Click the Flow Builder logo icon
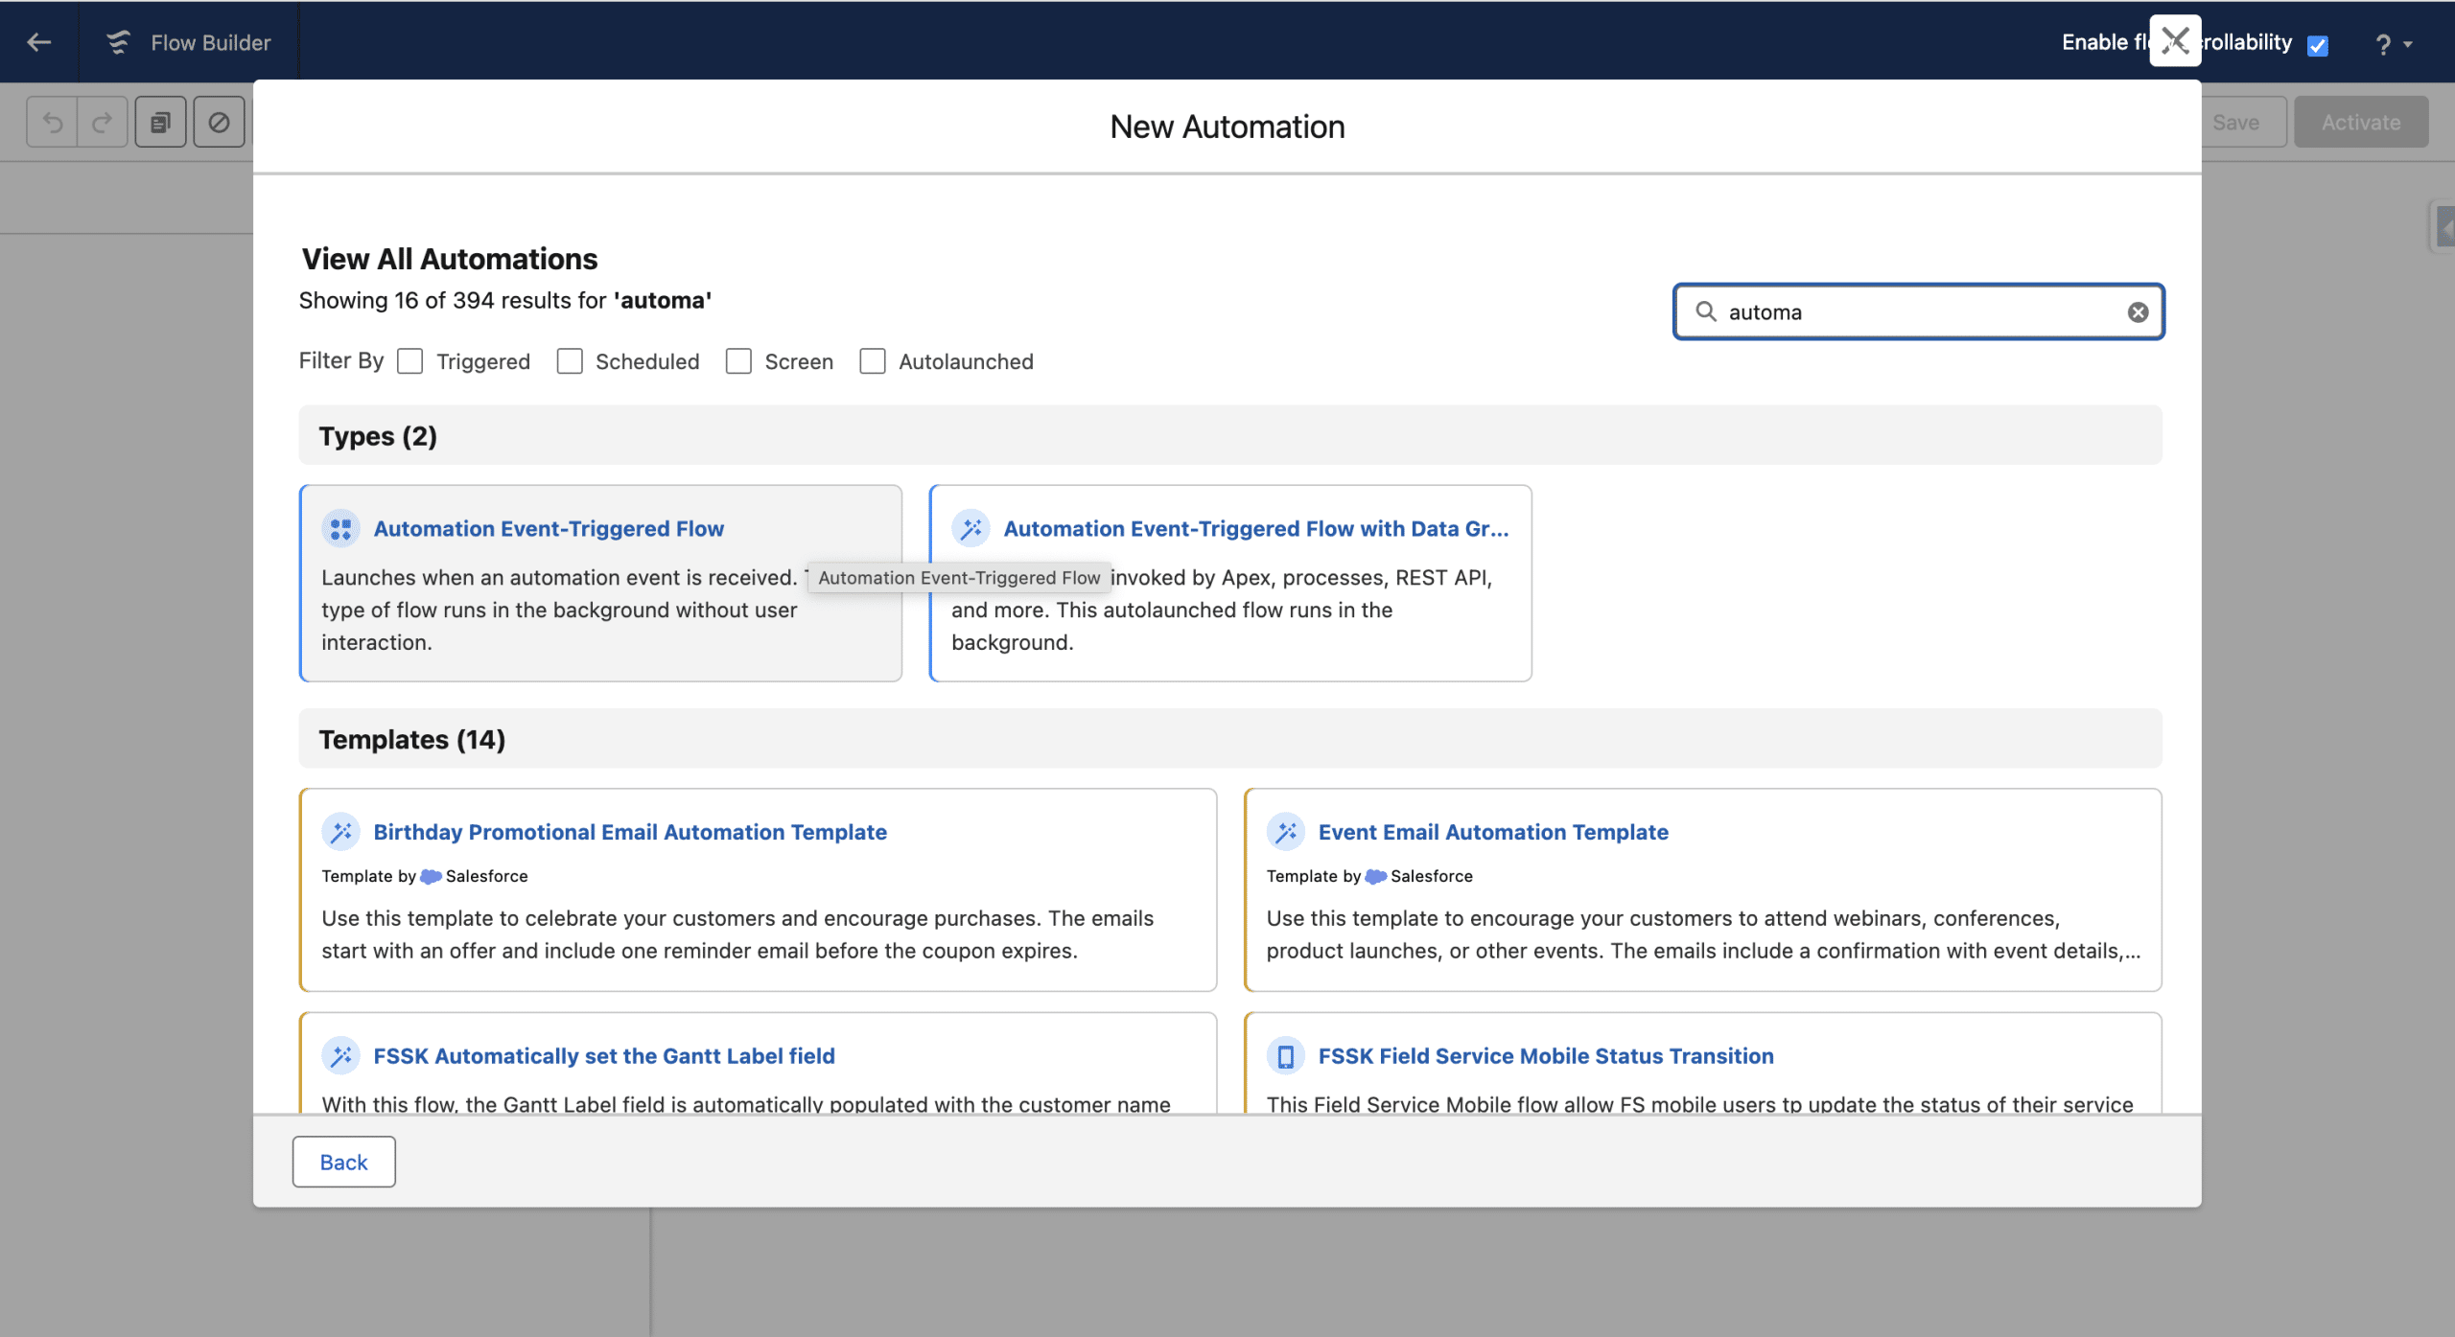2455x1337 pixels. [x=118, y=42]
